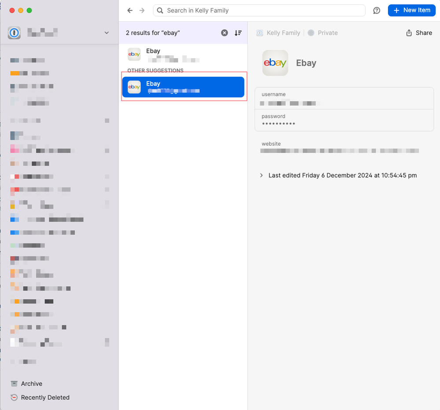Viewport: 440px width, 410px height.
Task: Close window with red button
Action: (x=12, y=11)
